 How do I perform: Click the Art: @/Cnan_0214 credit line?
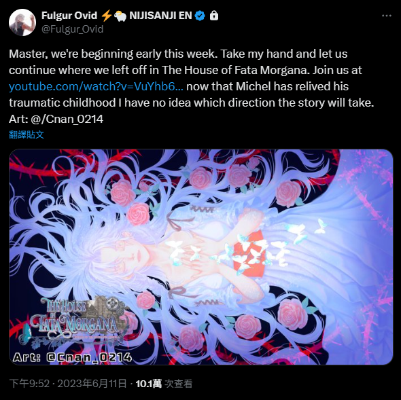coord(56,119)
